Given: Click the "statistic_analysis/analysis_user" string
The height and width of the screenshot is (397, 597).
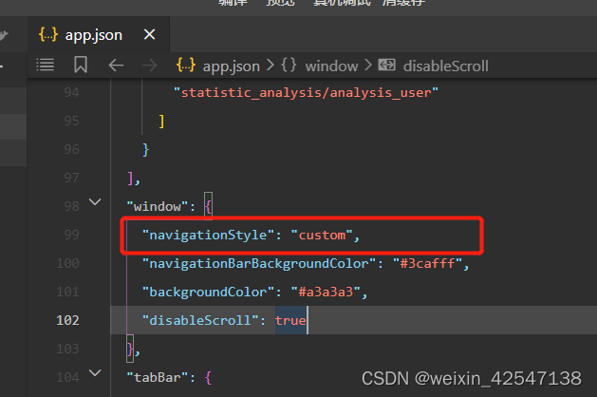Looking at the screenshot, I should 307,92.
